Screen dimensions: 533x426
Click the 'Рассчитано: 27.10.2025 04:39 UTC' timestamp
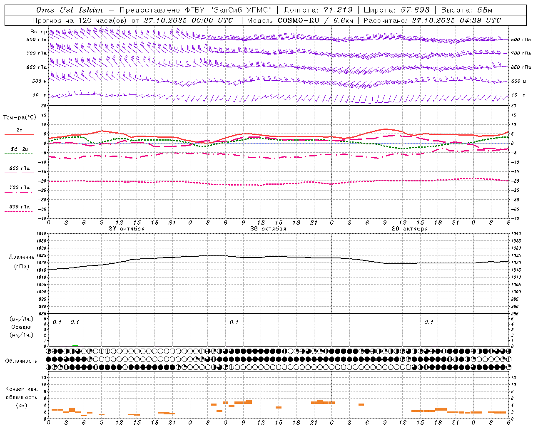pyautogui.click(x=432, y=20)
